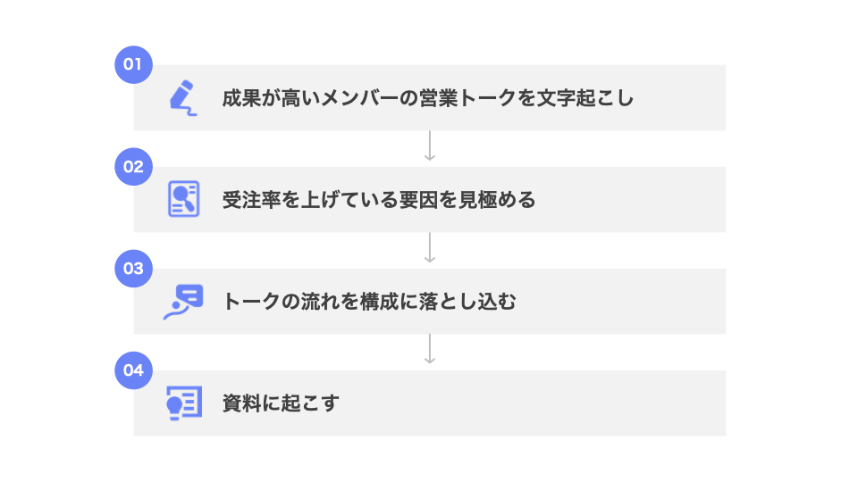Image resolution: width=858 pixels, height=482 pixels.
Task: Click the text 資料に起こす
Action: [x=281, y=403]
